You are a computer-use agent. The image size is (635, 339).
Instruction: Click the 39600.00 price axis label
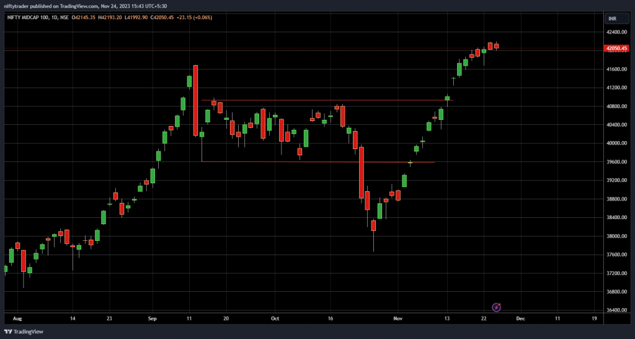pos(617,162)
